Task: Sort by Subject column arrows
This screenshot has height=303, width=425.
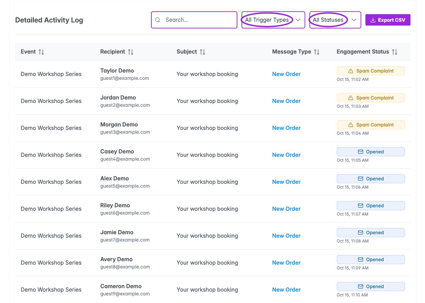Action: (202, 52)
